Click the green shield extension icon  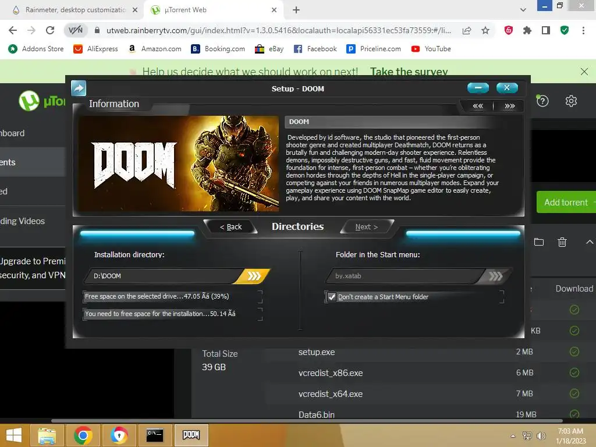565,30
